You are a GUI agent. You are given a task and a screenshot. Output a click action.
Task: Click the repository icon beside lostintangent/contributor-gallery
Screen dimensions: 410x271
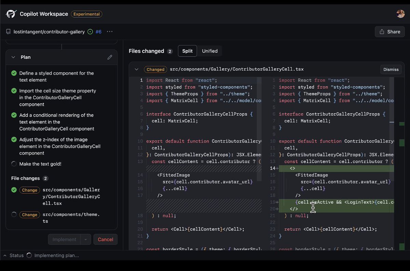(x=9, y=32)
